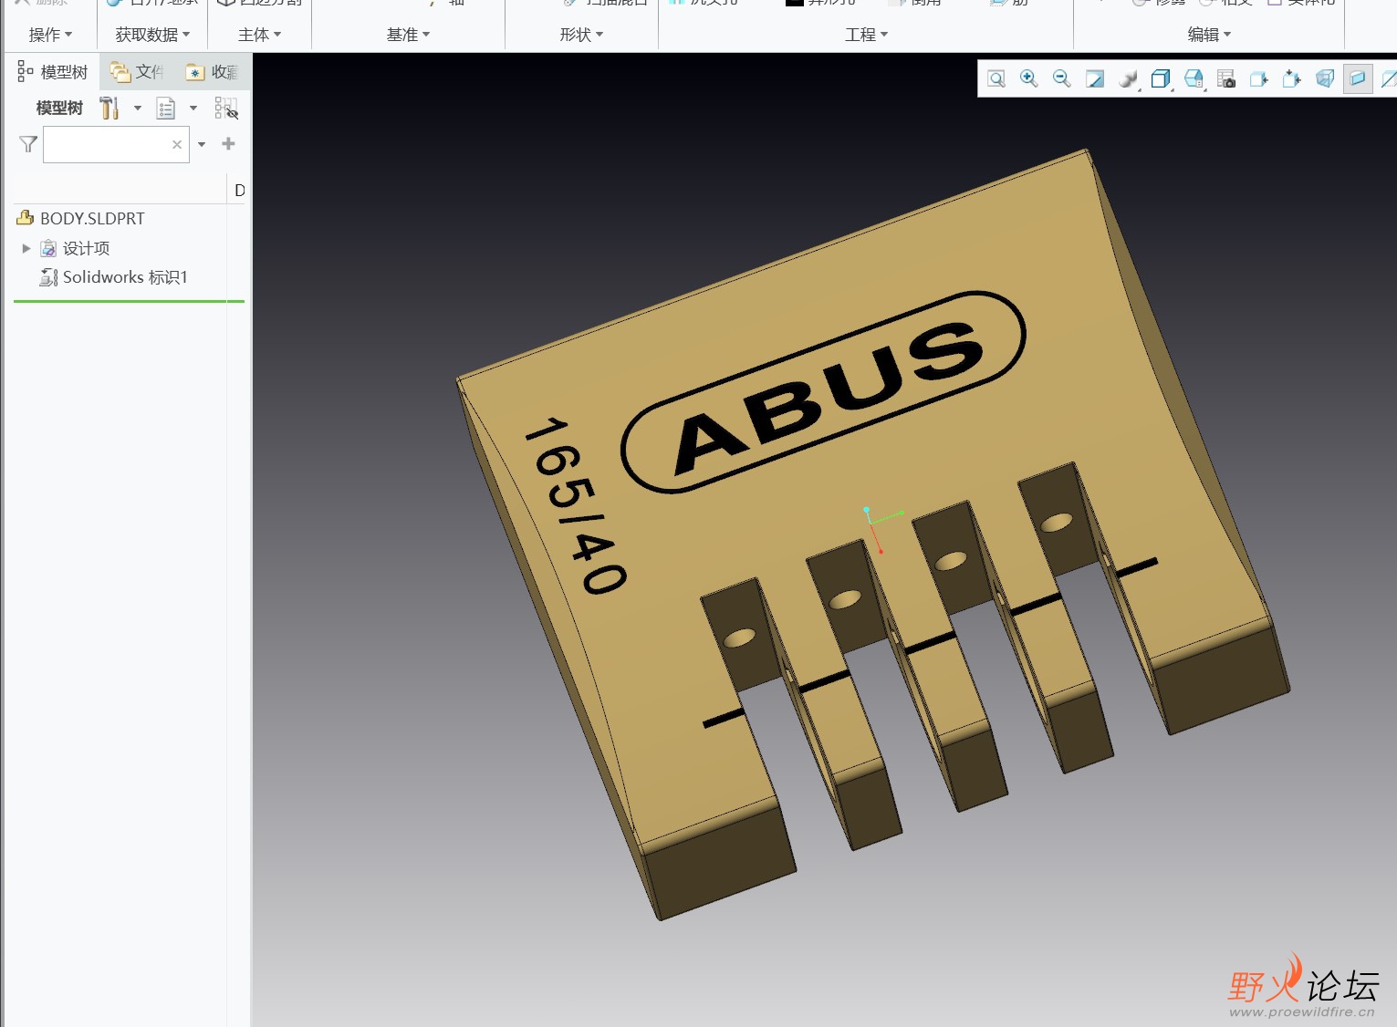
Task: Select Solidworks 标识1 feature in tree
Action: pos(114,277)
